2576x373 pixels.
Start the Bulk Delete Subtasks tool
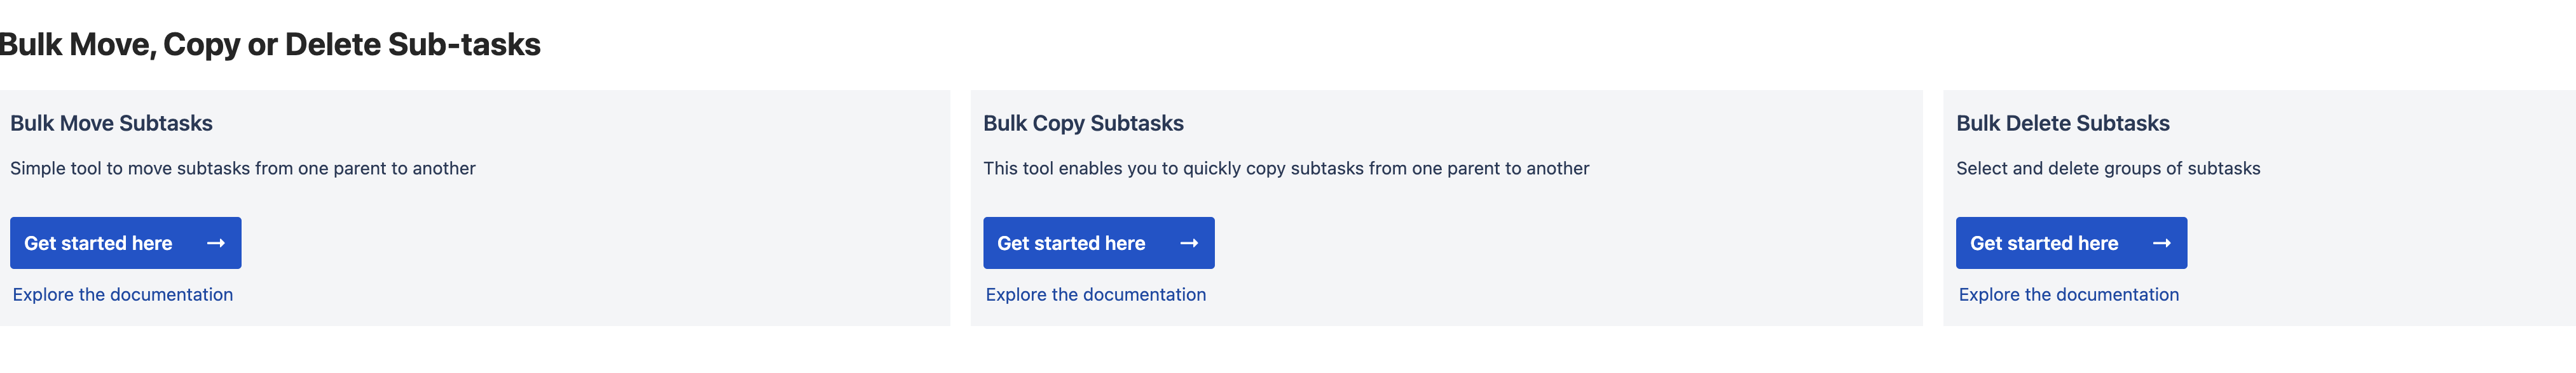[x=2072, y=242]
